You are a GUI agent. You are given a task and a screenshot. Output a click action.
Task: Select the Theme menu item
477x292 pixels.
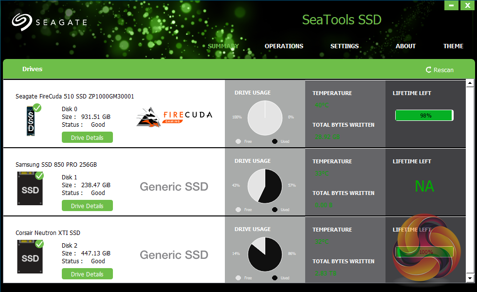(x=453, y=46)
